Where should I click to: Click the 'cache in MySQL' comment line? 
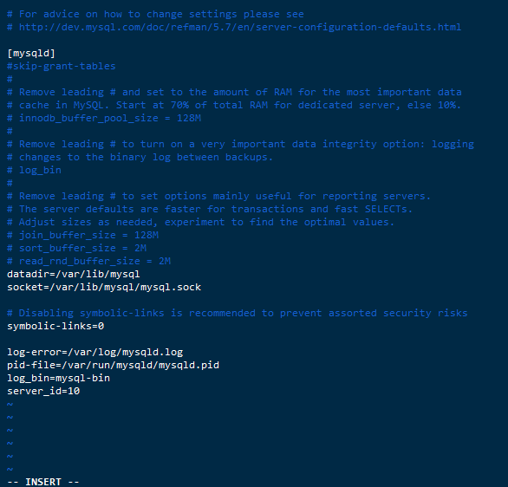pyautogui.click(x=234, y=105)
